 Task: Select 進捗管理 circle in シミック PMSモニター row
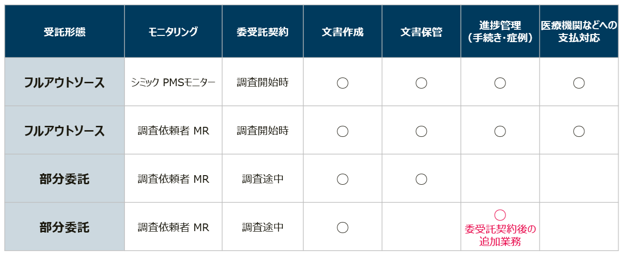pos(500,83)
